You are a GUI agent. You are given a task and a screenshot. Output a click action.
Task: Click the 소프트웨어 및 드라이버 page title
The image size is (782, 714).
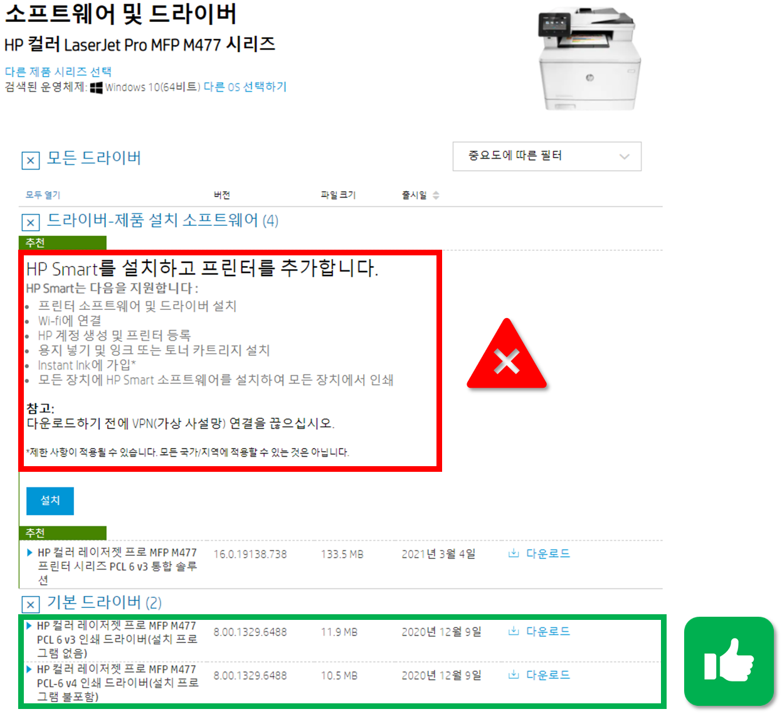(121, 13)
